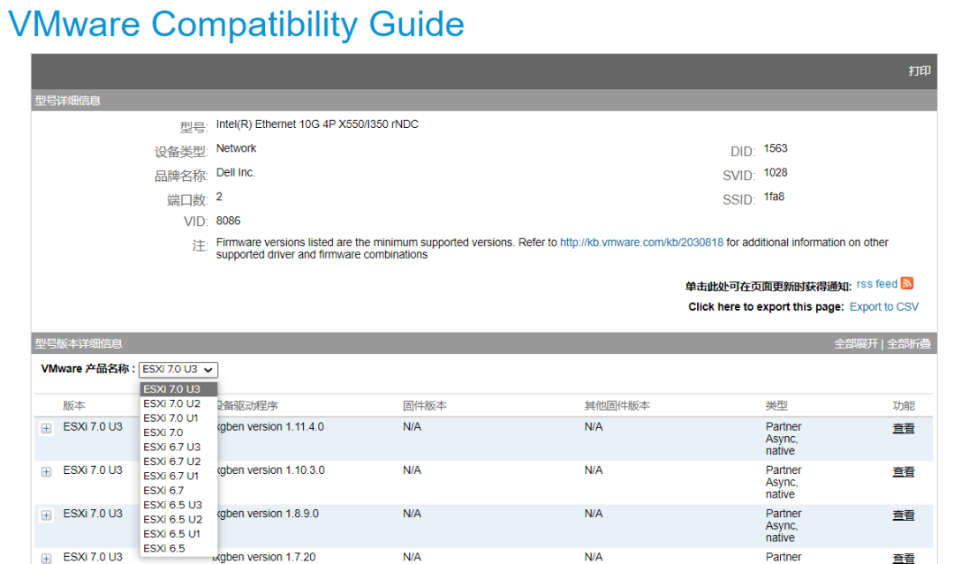Viewport: 954px width, 564px height.
Task: Click the brand name Dell Inc.
Action: 236,173
